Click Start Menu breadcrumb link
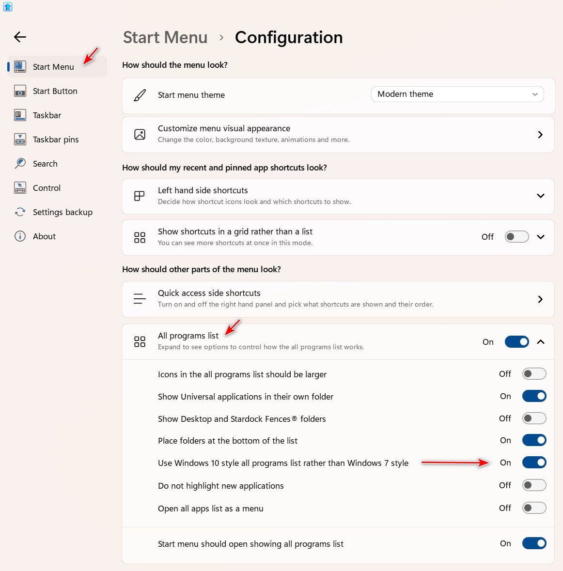Viewport: 563px width, 571px height. coord(165,37)
